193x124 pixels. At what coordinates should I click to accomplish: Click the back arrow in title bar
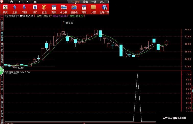[x=19, y=2]
